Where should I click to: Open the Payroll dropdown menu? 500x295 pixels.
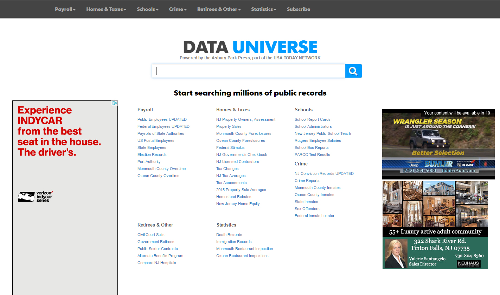(65, 9)
